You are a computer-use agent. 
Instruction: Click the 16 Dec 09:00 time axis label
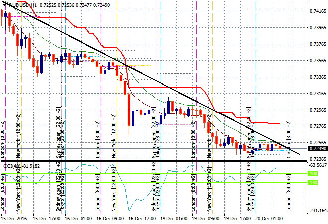[x=110, y=218]
